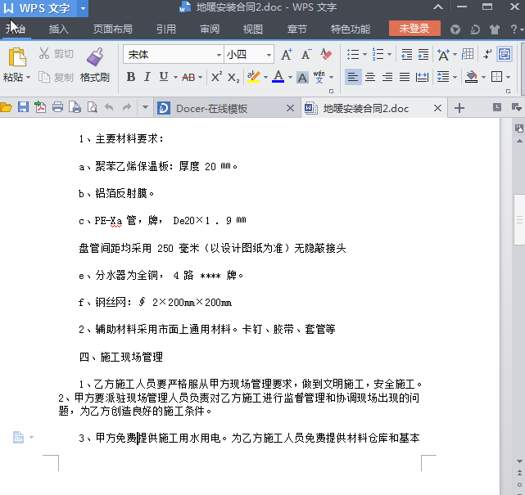Expand numbered list style dropdown
525x495 pixels.
pyautogui.click(x=389, y=54)
